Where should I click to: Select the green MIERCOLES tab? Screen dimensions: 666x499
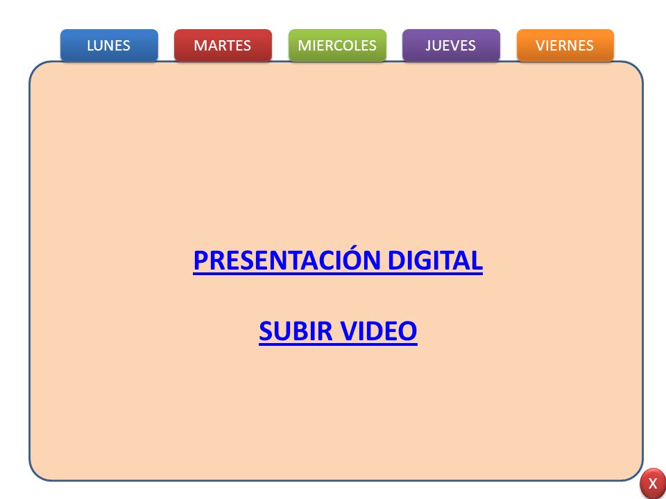(x=337, y=46)
